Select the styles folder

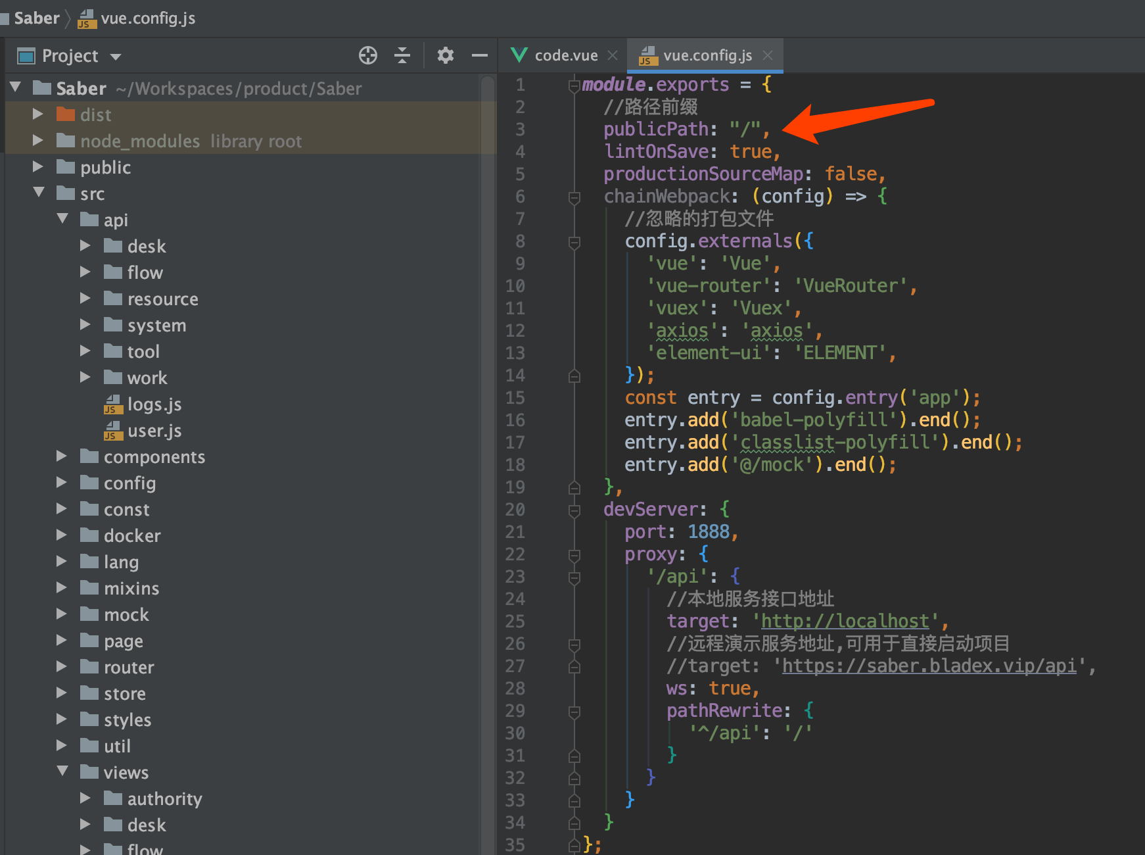[x=128, y=720]
